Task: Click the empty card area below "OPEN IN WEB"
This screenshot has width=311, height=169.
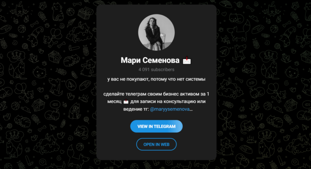Action: click(x=156, y=155)
